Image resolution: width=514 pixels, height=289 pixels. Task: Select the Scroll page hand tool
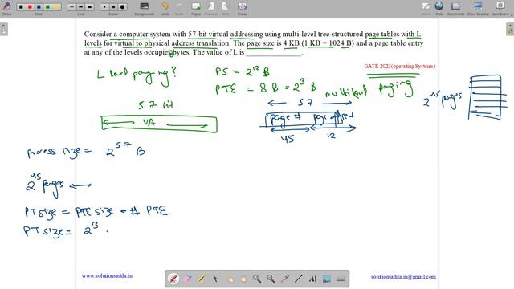(243, 279)
